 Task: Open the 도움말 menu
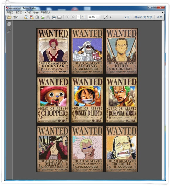[45, 12]
